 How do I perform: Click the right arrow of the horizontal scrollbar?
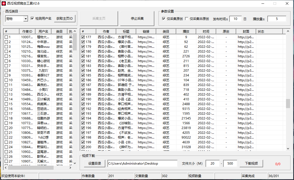coord(70,167)
